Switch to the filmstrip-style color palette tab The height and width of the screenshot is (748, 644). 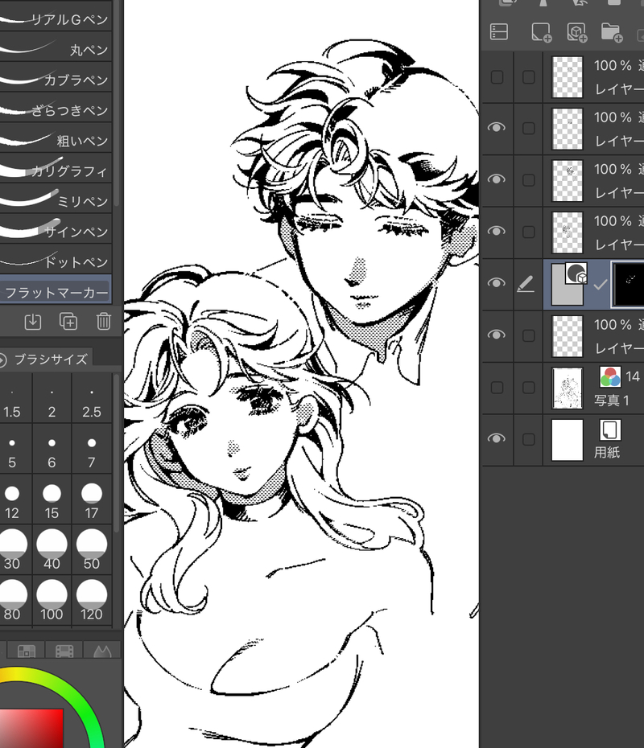(64, 650)
